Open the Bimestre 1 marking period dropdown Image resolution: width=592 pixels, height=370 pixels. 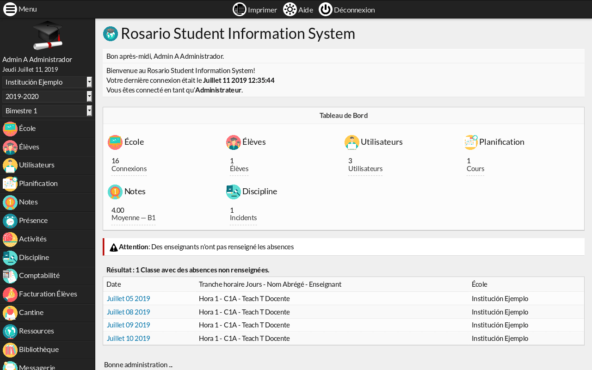(x=47, y=111)
